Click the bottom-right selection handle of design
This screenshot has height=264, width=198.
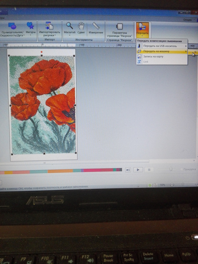point(76,153)
